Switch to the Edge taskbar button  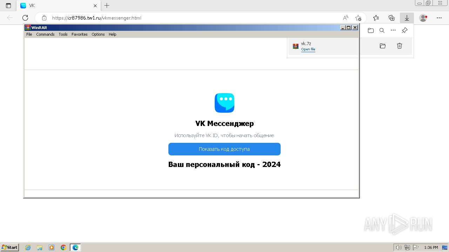75,247
